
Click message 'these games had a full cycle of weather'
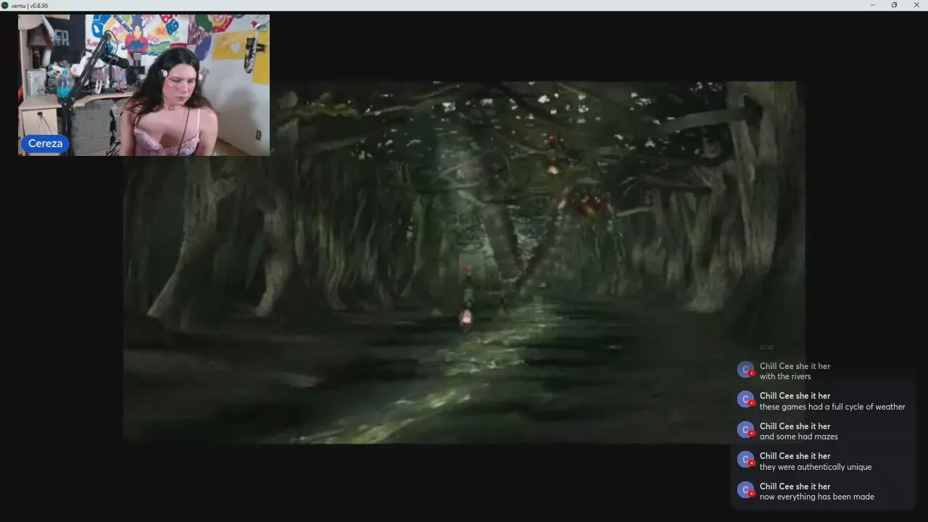(832, 407)
